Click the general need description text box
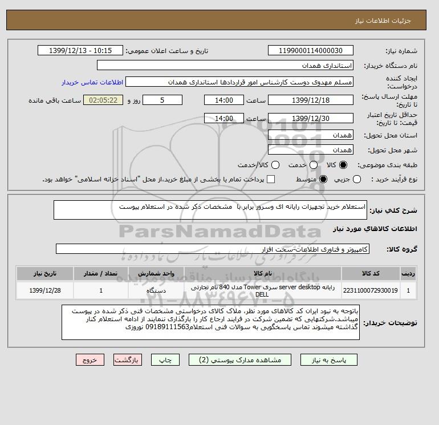 [x=210, y=210]
